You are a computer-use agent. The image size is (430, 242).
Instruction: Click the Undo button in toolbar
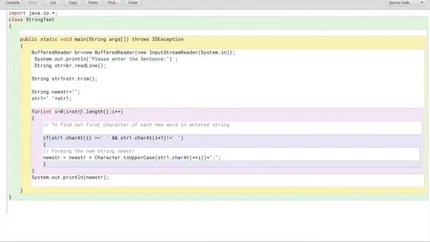tap(33, 3)
